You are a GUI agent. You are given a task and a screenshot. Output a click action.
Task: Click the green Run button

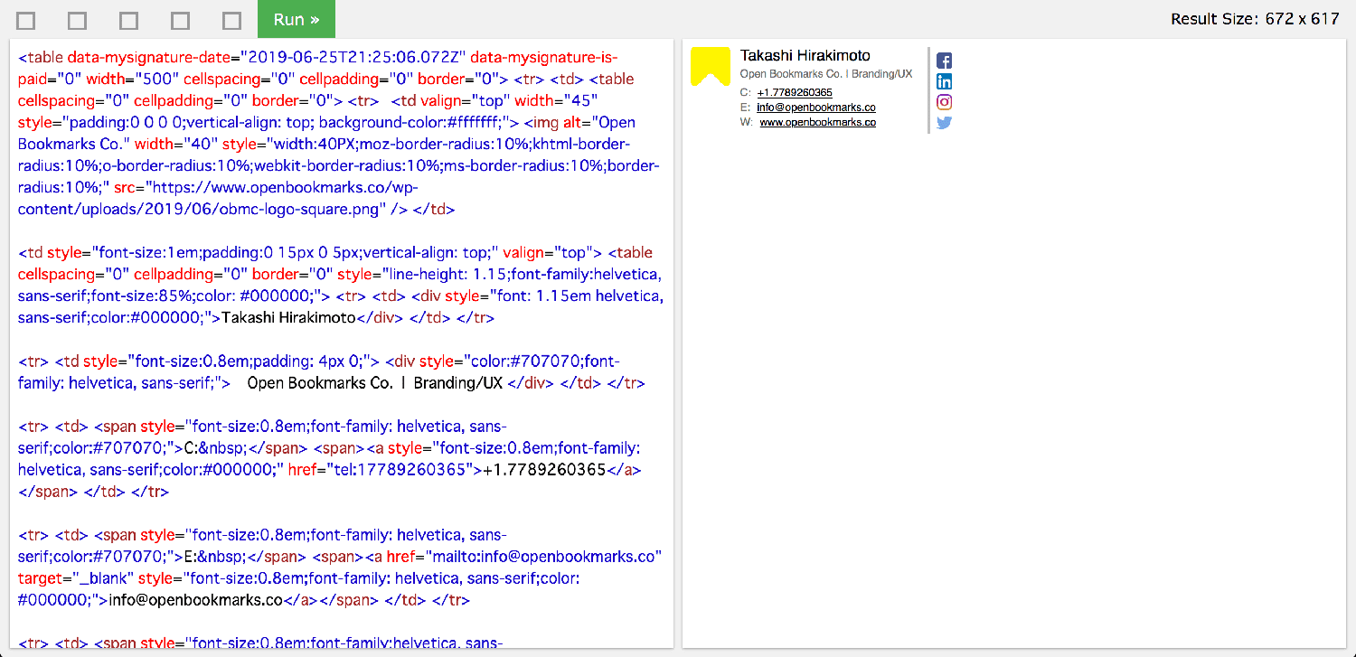(297, 19)
